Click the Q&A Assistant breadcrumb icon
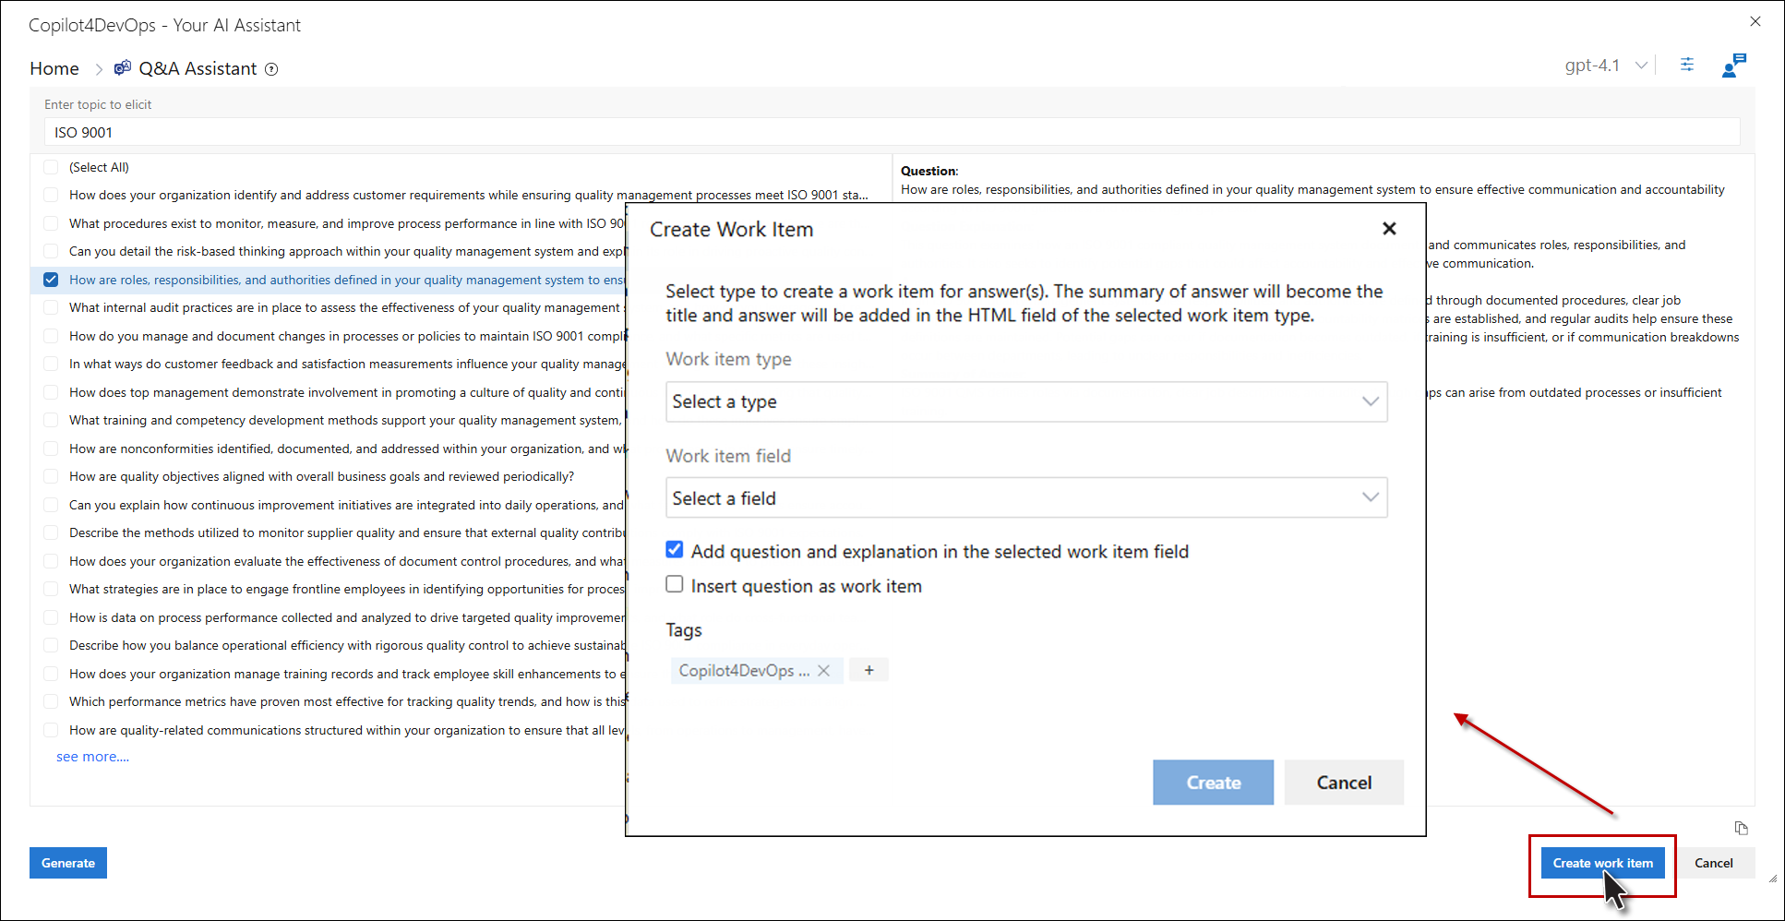 click(x=122, y=68)
